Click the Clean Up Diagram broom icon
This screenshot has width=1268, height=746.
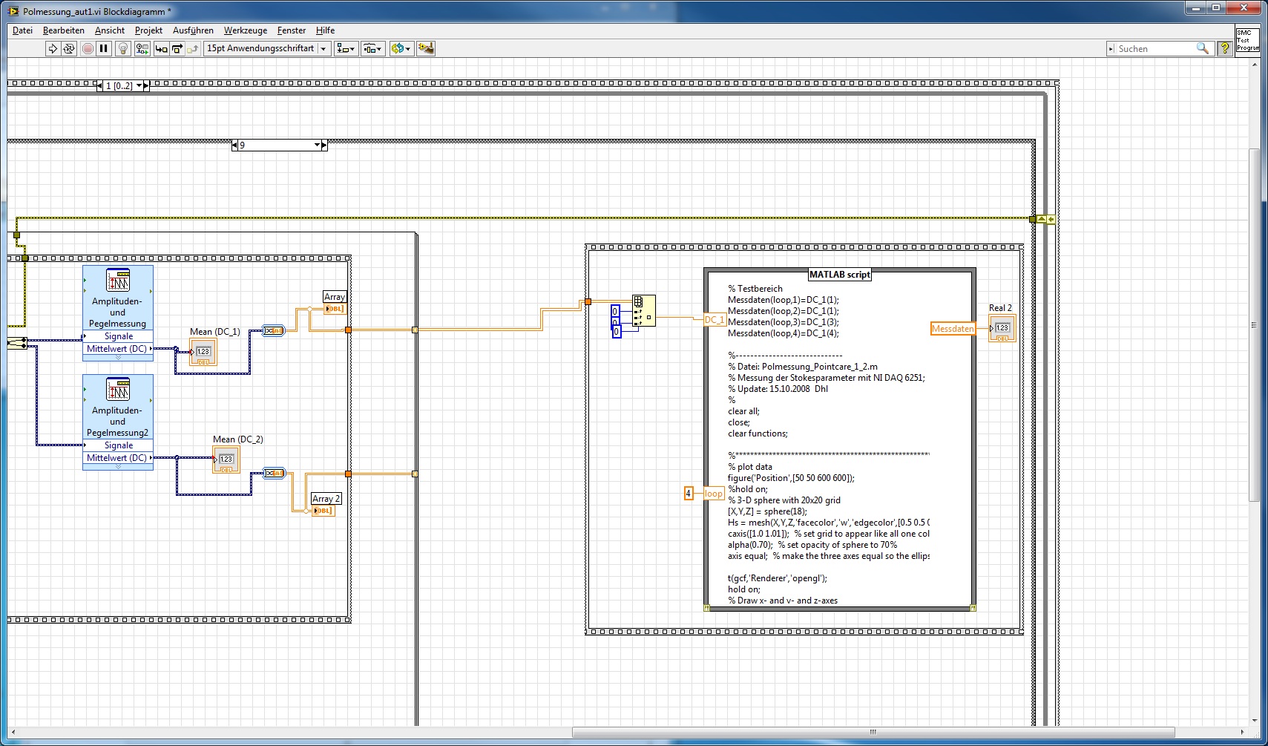426,48
